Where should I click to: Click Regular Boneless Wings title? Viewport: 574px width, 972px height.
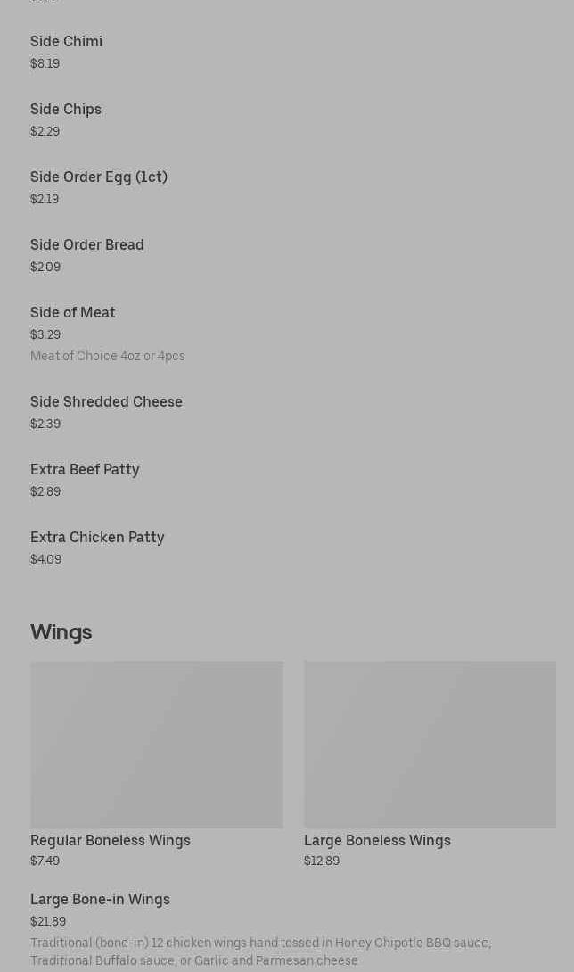coord(111,840)
